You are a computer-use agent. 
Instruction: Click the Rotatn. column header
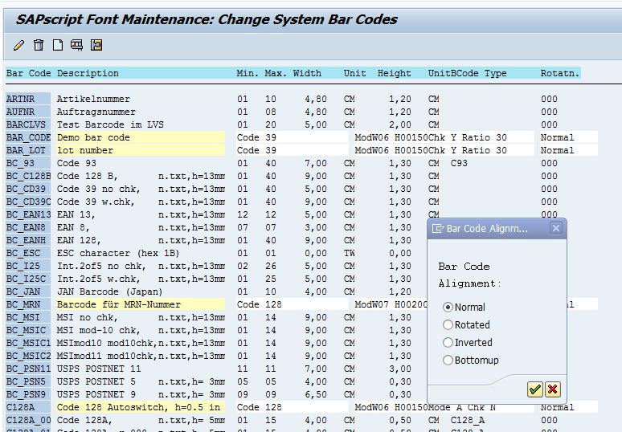(x=560, y=73)
